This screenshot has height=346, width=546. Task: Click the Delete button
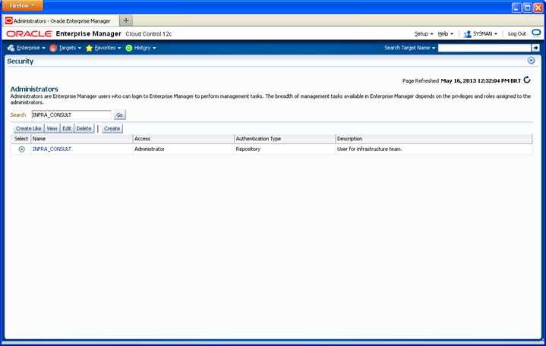[x=84, y=128]
